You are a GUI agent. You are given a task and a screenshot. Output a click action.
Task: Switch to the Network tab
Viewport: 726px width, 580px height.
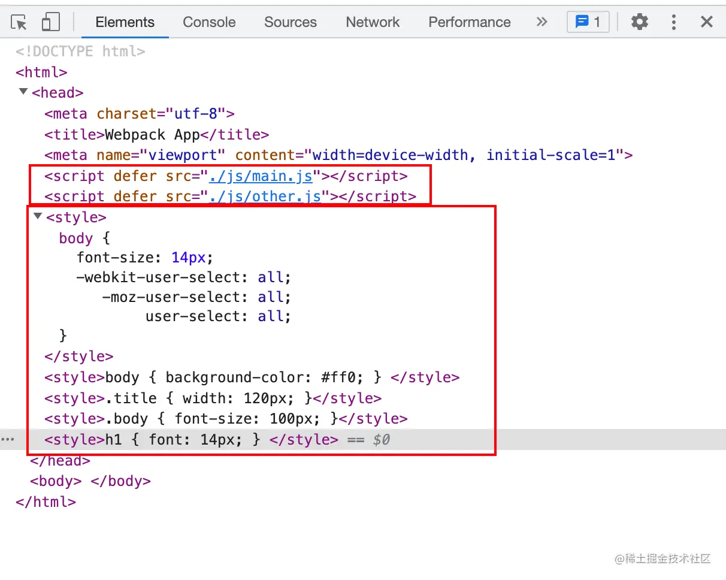pos(373,22)
